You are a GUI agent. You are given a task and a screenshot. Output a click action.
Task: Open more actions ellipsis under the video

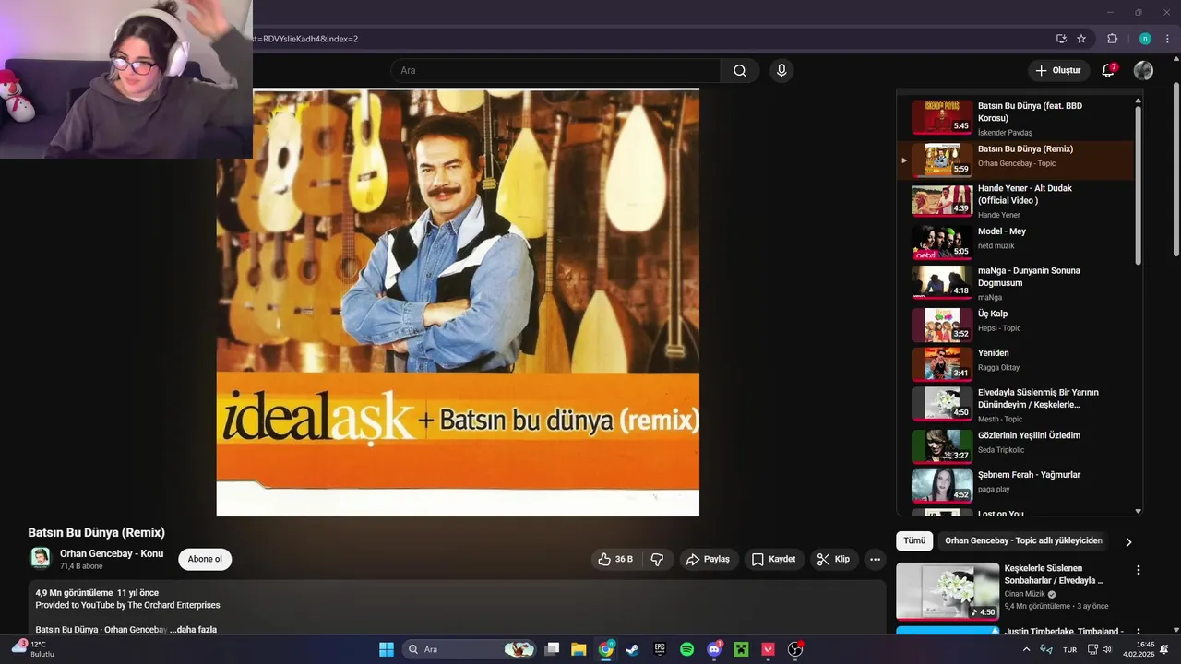point(875,559)
